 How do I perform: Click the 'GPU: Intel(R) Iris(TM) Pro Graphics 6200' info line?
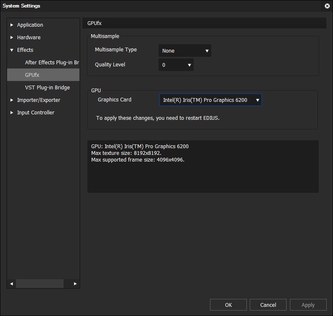[x=140, y=147]
